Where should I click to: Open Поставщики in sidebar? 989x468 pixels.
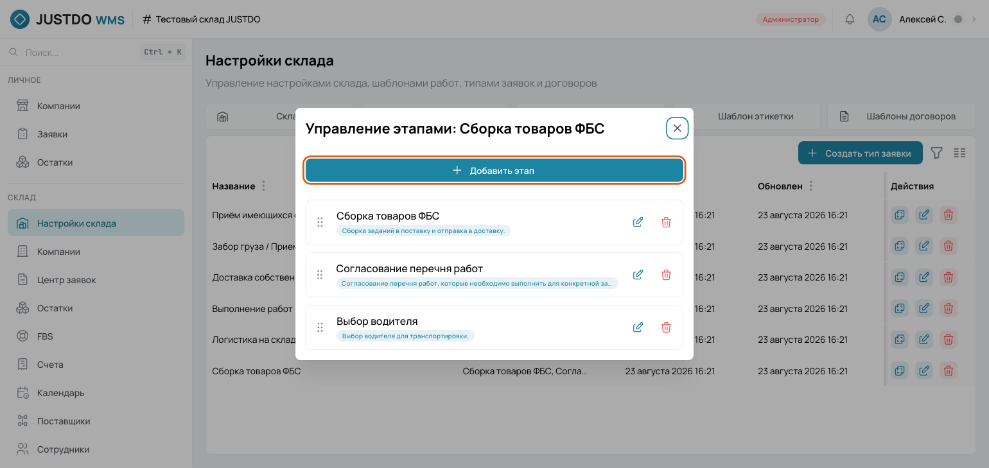coord(96,421)
